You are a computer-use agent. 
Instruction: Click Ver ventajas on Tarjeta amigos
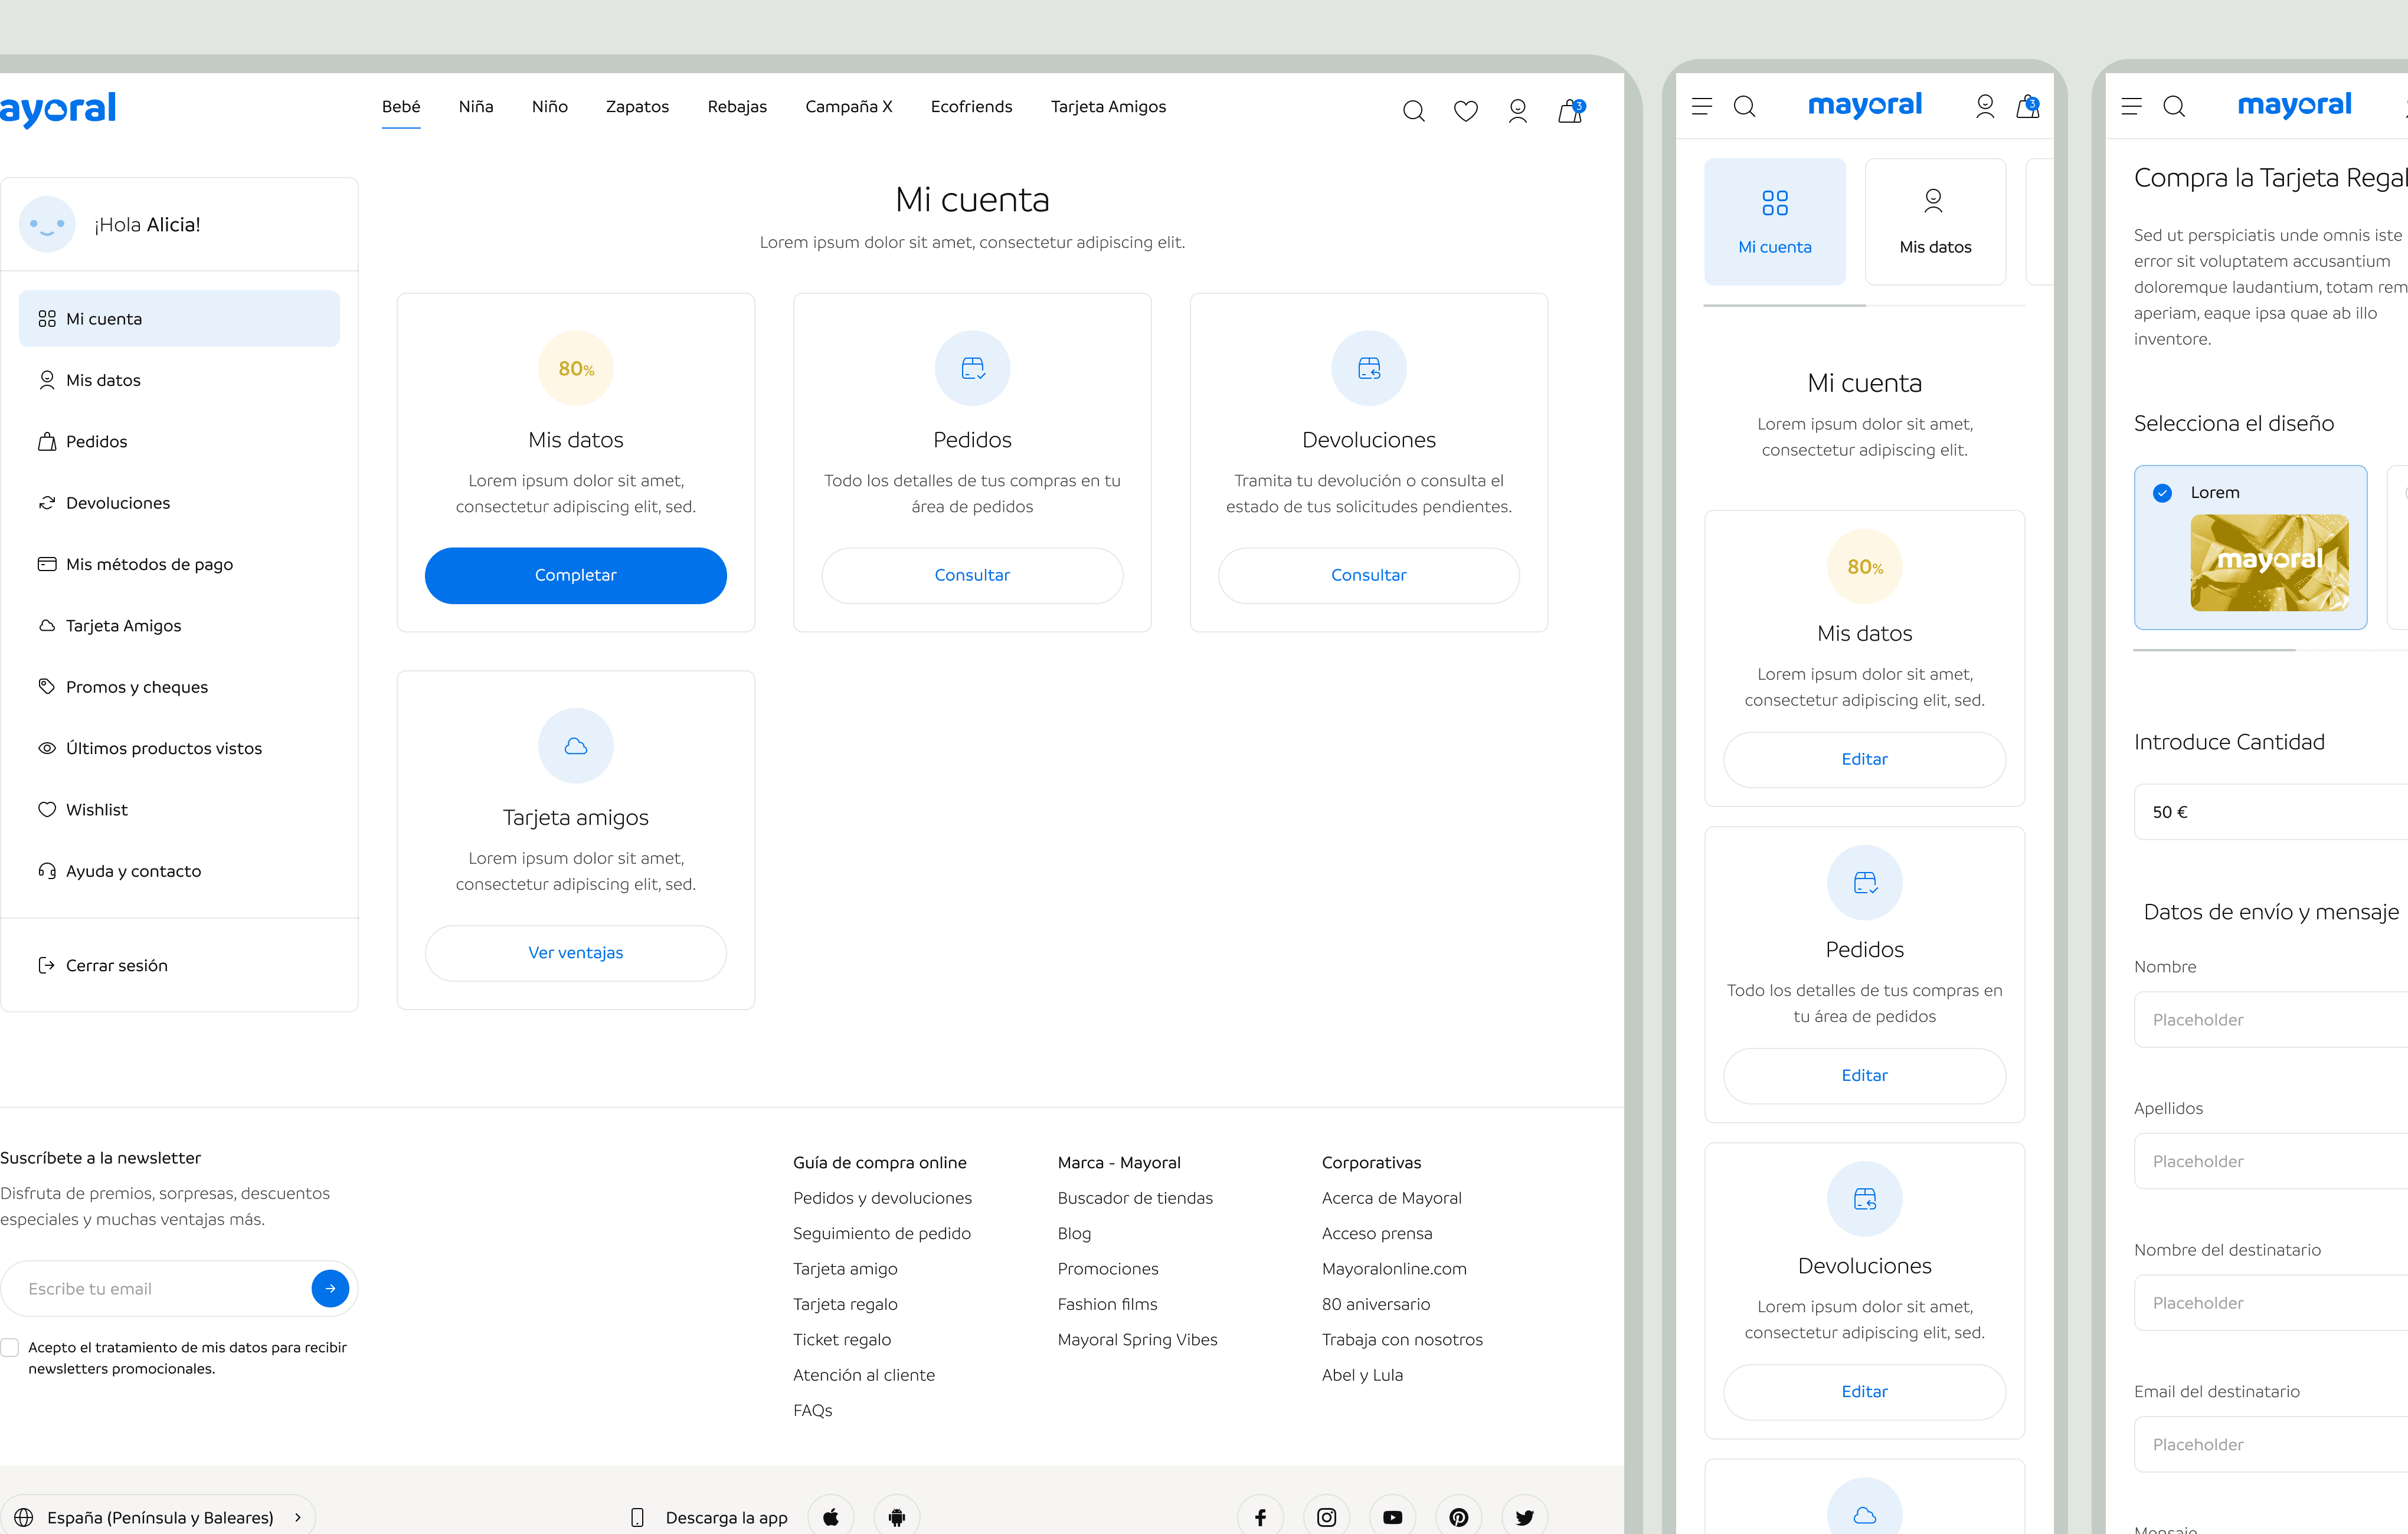click(x=575, y=952)
